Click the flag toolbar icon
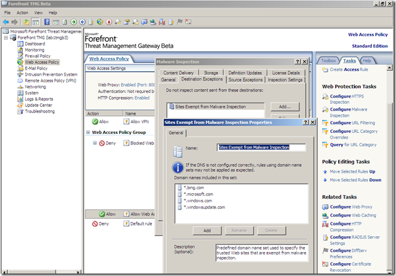Screen dimensions: 396x276 (x=180, y=22)
